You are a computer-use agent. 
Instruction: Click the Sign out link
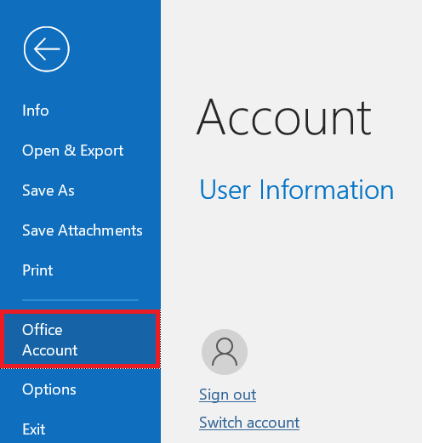228,395
